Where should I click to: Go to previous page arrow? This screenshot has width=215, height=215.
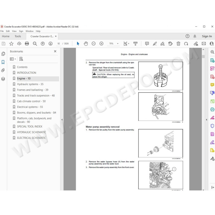point(43,44)
